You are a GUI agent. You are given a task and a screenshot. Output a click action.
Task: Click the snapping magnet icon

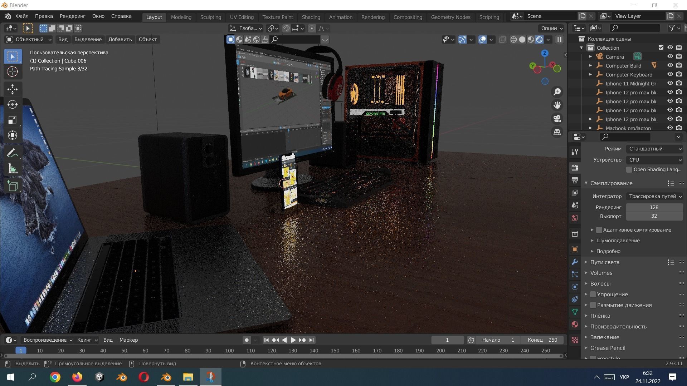pos(286,29)
